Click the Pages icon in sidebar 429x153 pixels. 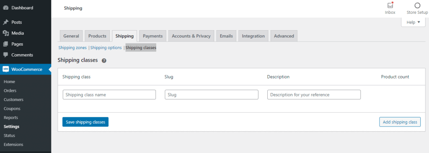5,44
